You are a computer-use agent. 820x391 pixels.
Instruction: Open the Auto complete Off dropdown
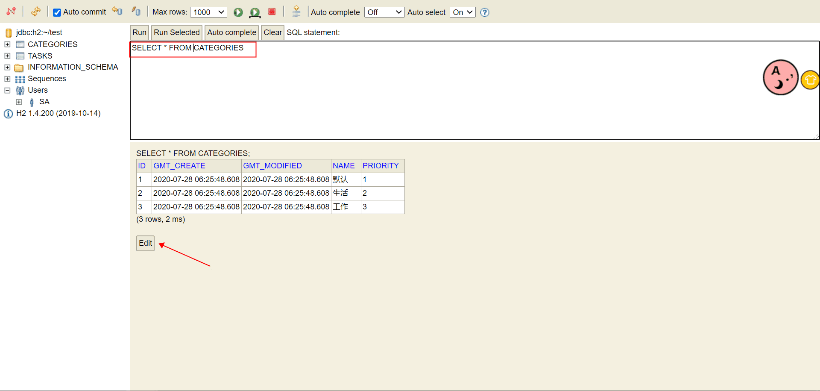[x=384, y=12]
